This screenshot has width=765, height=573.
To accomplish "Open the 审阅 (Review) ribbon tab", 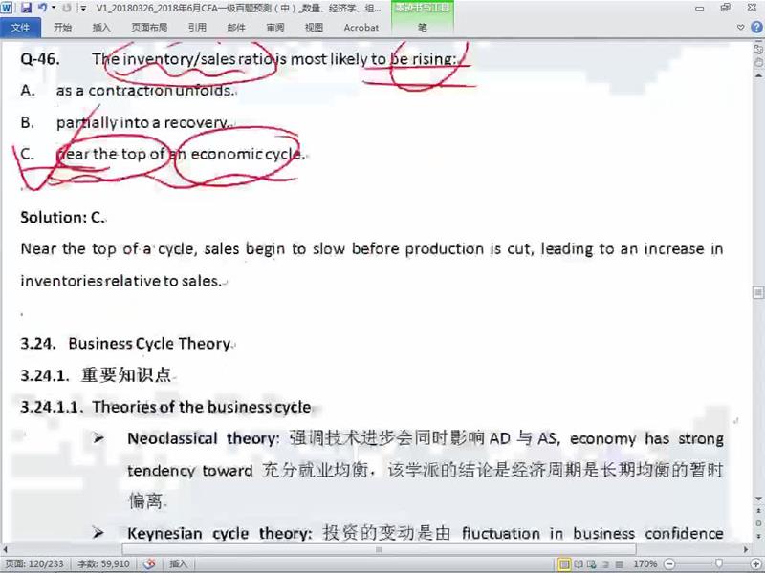I will click(275, 28).
